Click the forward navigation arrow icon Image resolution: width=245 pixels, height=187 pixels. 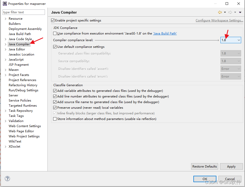230,12
